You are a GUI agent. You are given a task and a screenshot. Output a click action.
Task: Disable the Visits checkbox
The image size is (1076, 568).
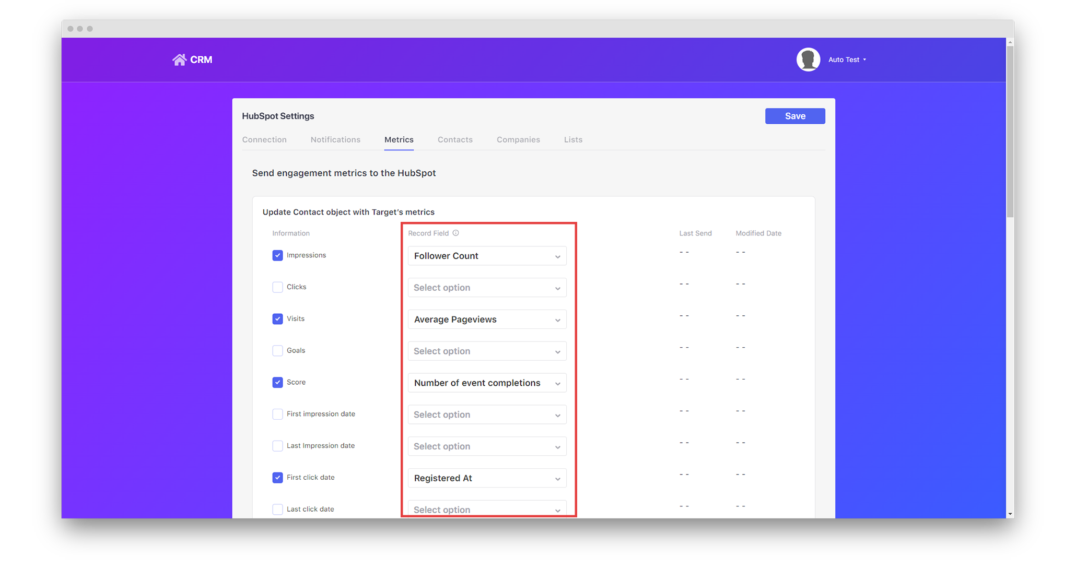(277, 318)
